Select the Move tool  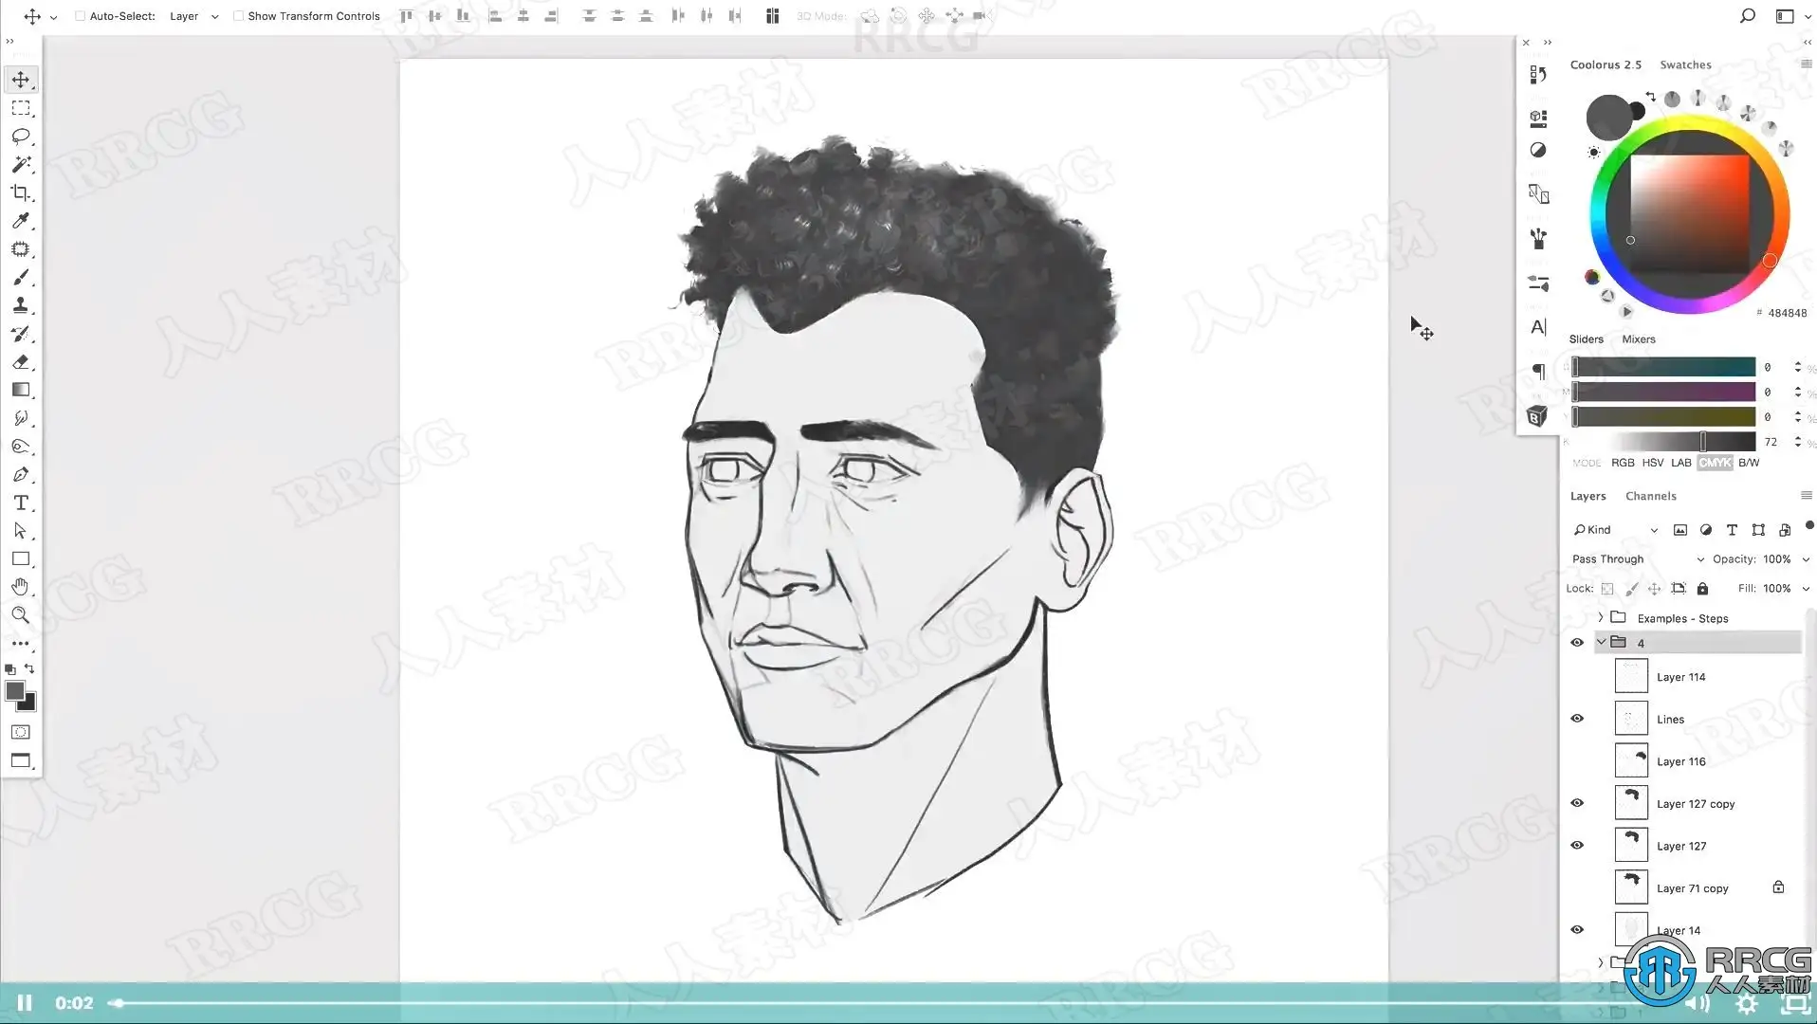21,80
